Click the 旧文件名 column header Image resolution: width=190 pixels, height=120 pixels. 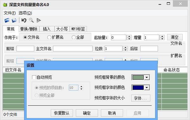pos(13,70)
